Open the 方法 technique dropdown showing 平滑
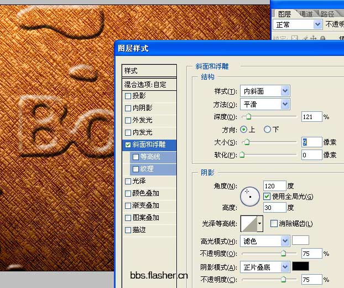 [x=265, y=104]
